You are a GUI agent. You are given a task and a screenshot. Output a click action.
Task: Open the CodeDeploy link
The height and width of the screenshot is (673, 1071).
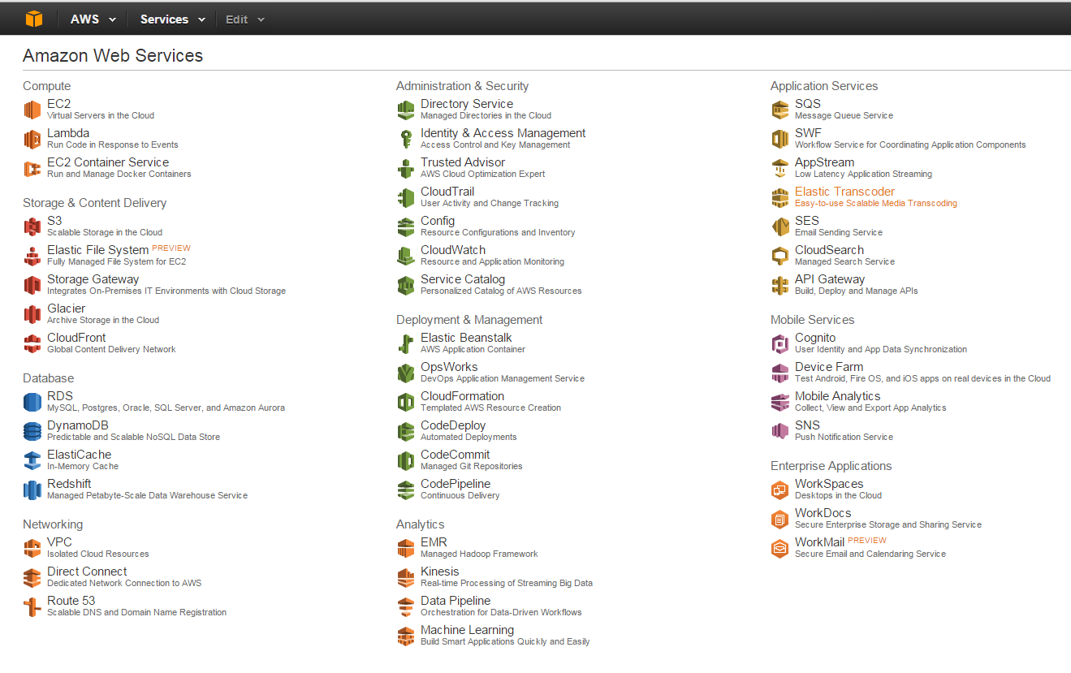tap(453, 425)
